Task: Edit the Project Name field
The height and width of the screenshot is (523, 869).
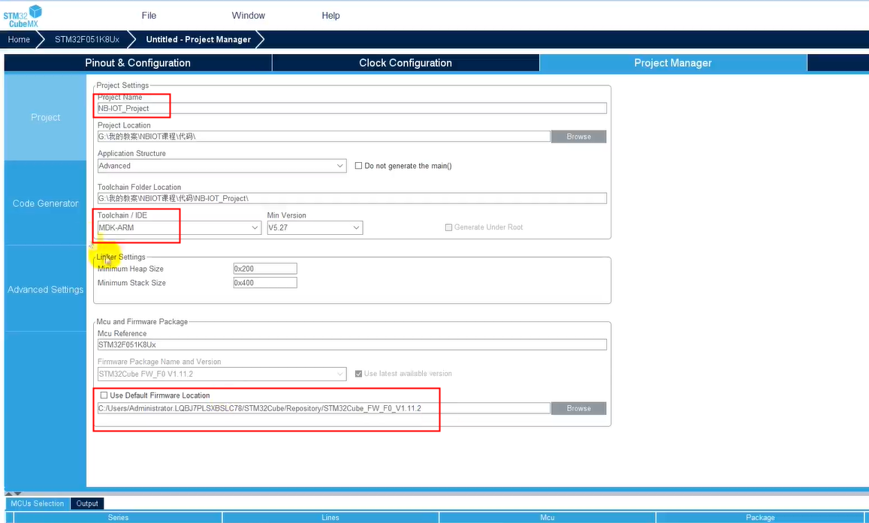Action: [x=352, y=109]
